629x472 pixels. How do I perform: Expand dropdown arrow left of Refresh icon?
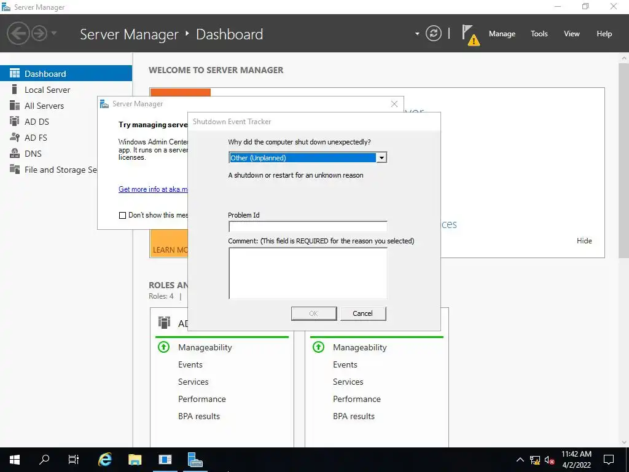[417, 34]
